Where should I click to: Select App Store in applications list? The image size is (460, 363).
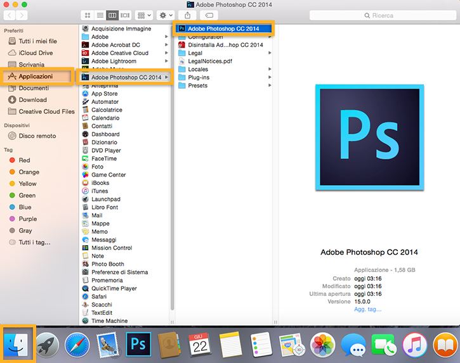point(104,94)
